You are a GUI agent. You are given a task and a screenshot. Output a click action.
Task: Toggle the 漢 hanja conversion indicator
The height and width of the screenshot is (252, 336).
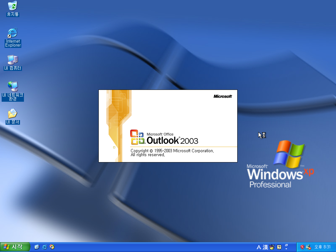coord(265,247)
